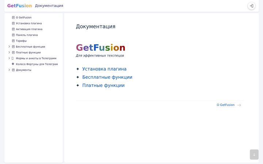Open О GetFusion page in sidebar
Image resolution: width=263 pixels, height=164 pixels.
pos(24,17)
